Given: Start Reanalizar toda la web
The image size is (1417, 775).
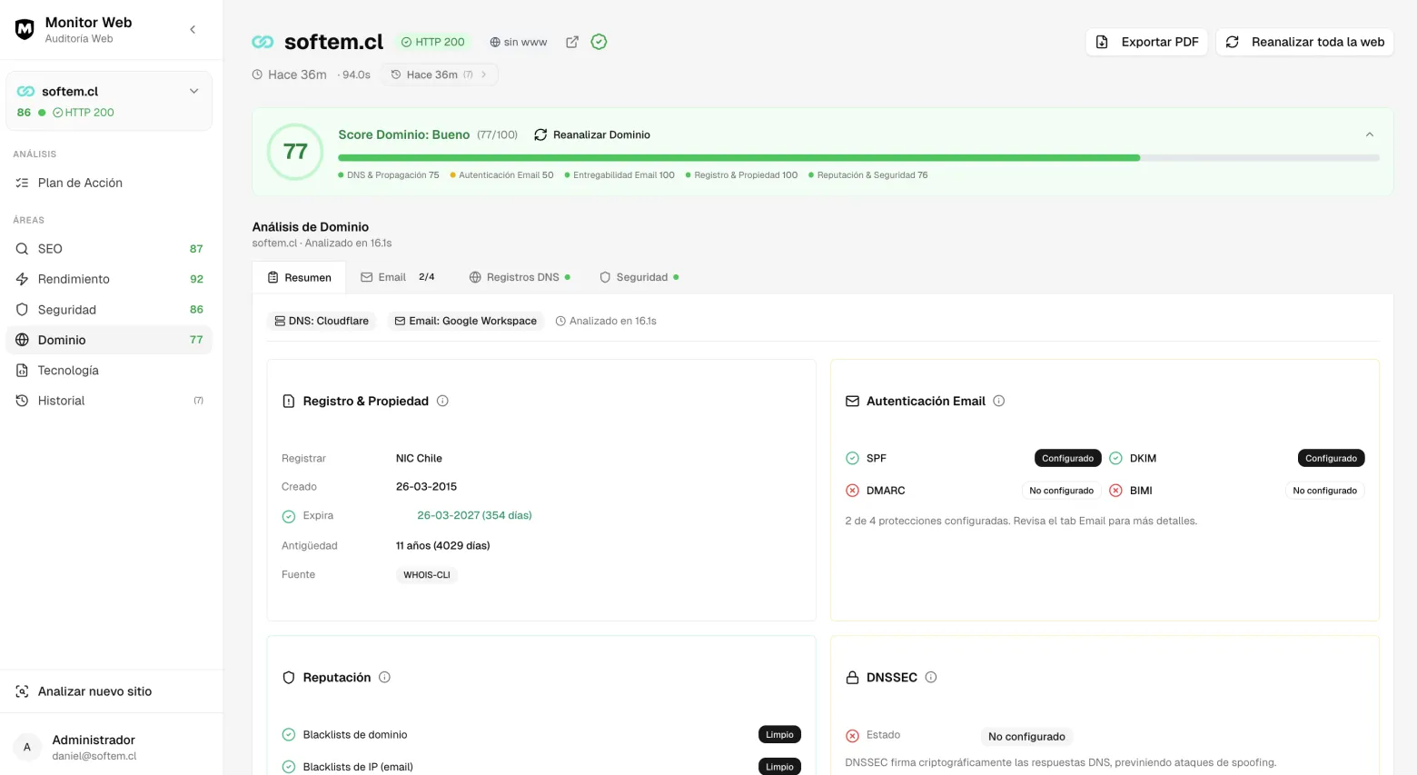Looking at the screenshot, I should [x=1304, y=42].
